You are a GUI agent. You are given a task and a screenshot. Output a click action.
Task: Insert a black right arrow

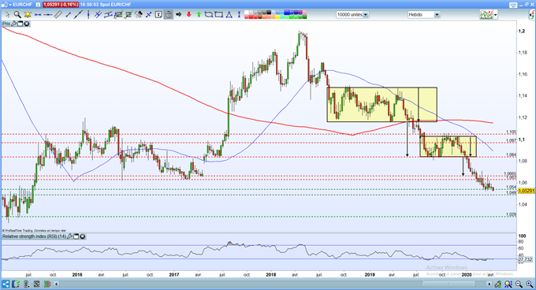pos(179,14)
